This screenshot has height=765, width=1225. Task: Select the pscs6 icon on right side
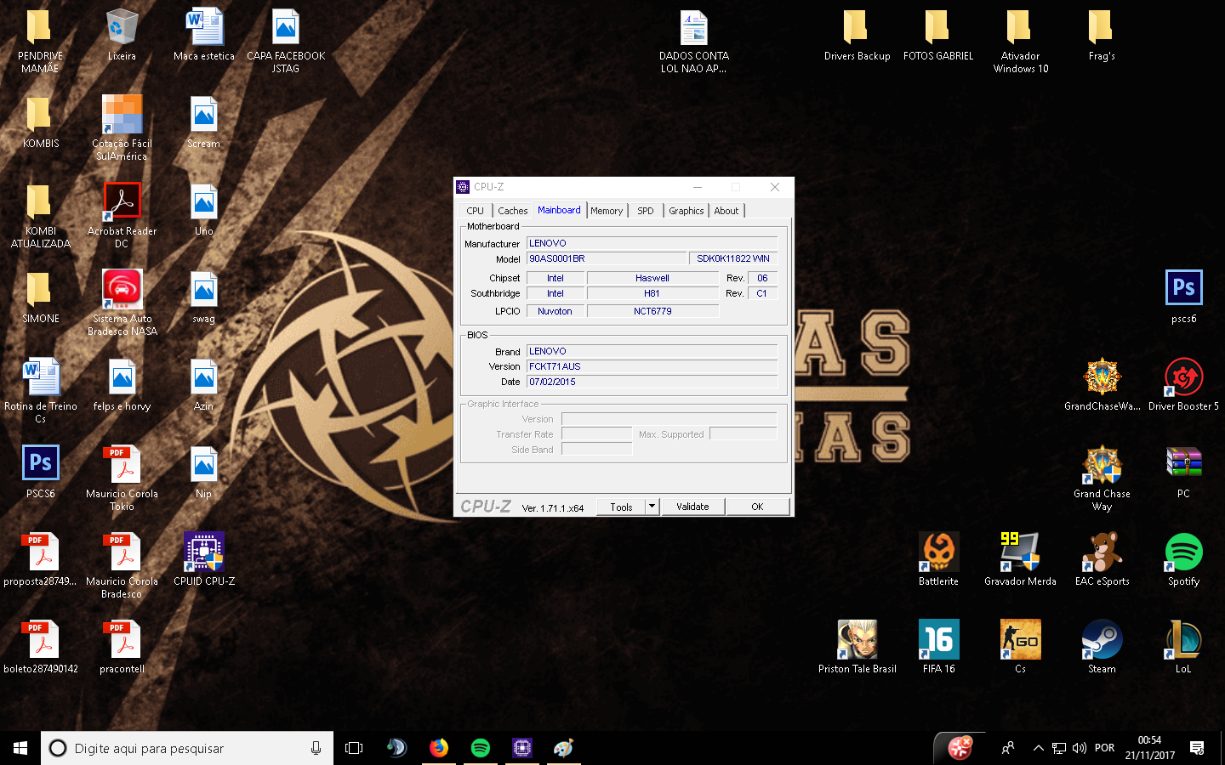(1183, 297)
